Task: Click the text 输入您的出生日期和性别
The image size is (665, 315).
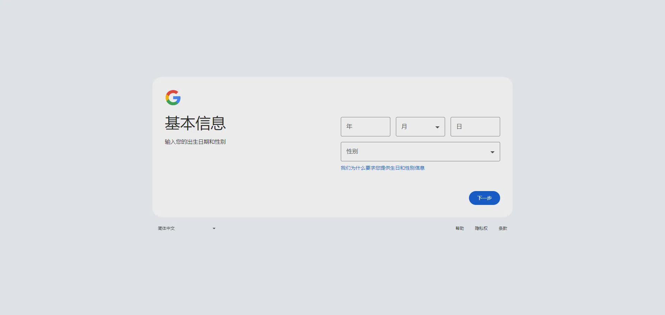Action: click(x=195, y=142)
